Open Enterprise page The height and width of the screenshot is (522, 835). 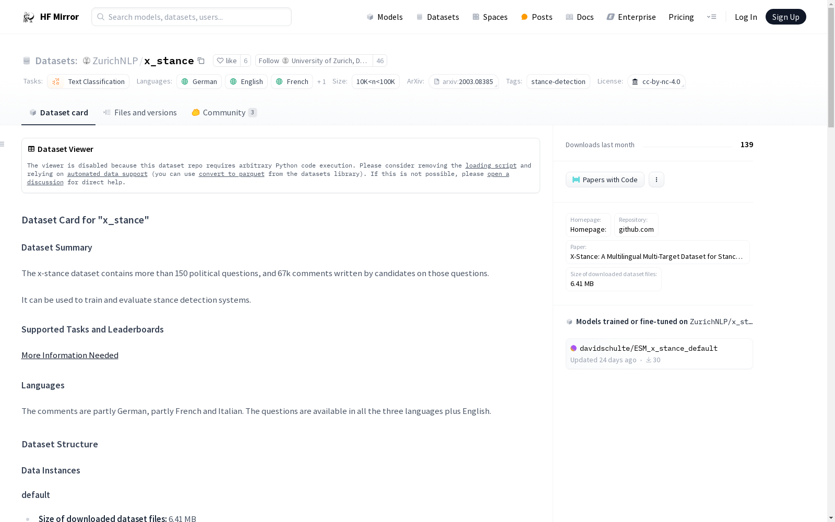(x=631, y=17)
